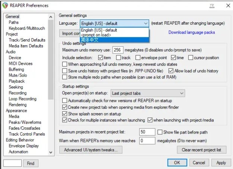
Task: Go to Peaks/Waveforms appearance settings
Action: coord(25,122)
